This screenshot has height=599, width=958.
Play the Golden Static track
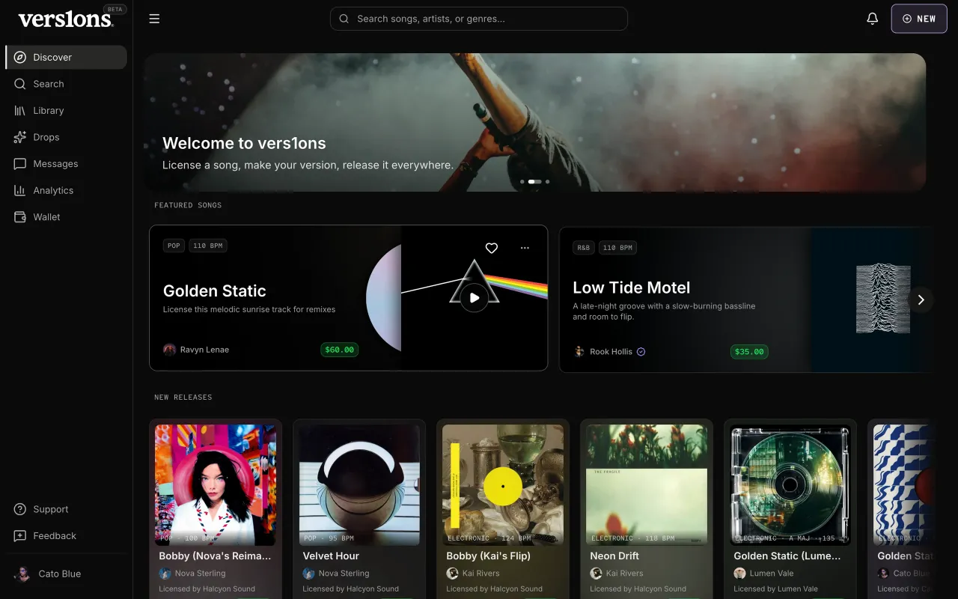(475, 298)
